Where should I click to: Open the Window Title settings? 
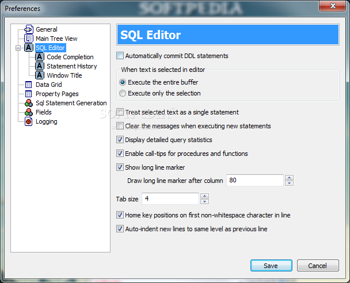[64, 75]
